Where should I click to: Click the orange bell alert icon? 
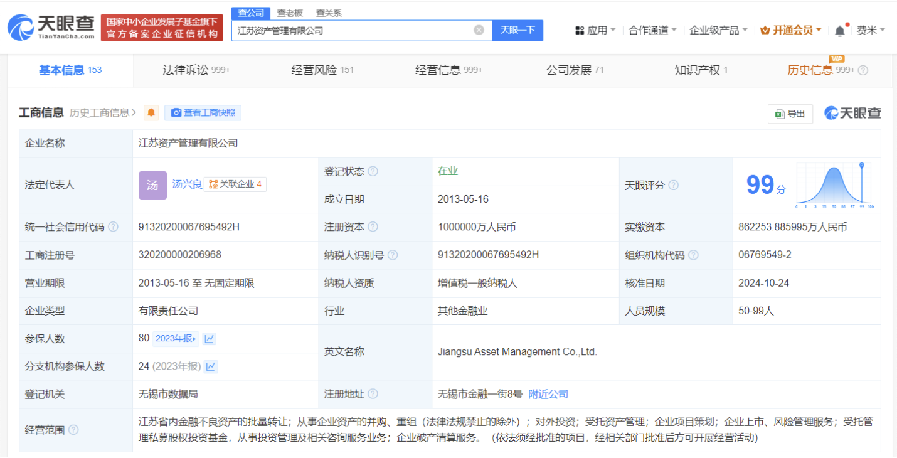[x=151, y=113]
